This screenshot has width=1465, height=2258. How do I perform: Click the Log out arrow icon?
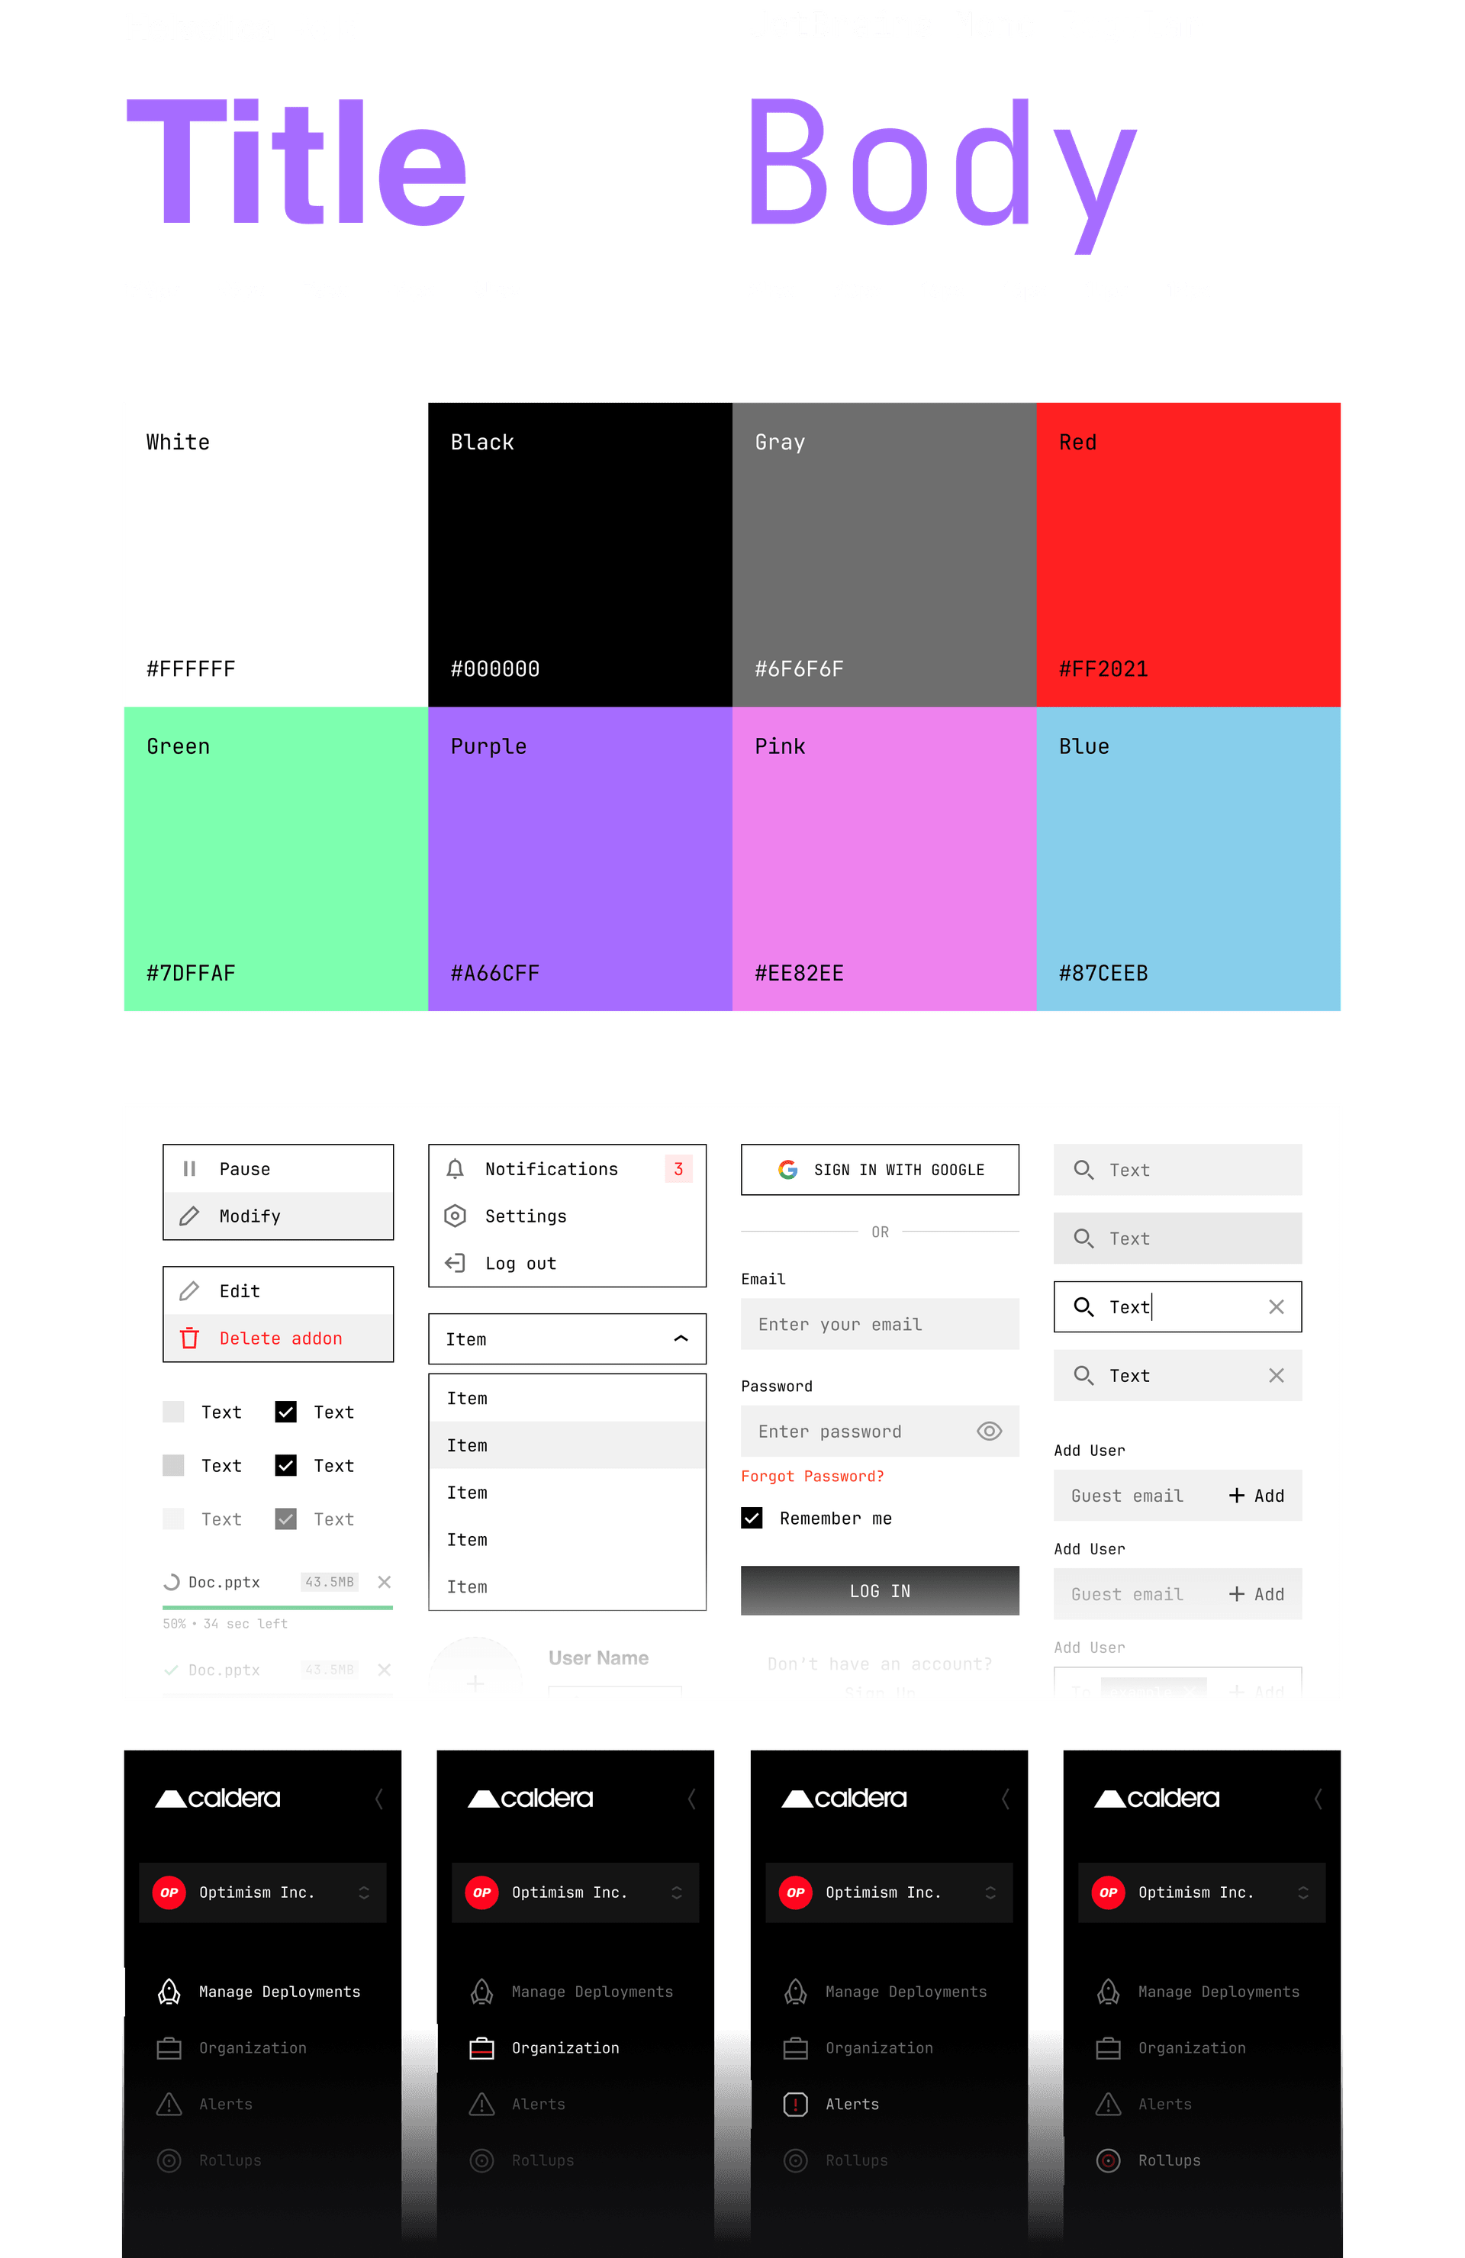tap(456, 1262)
